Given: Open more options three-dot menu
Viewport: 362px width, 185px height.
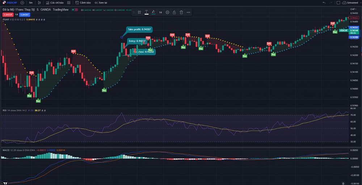Looking at the screenshot, I should pos(188,12).
